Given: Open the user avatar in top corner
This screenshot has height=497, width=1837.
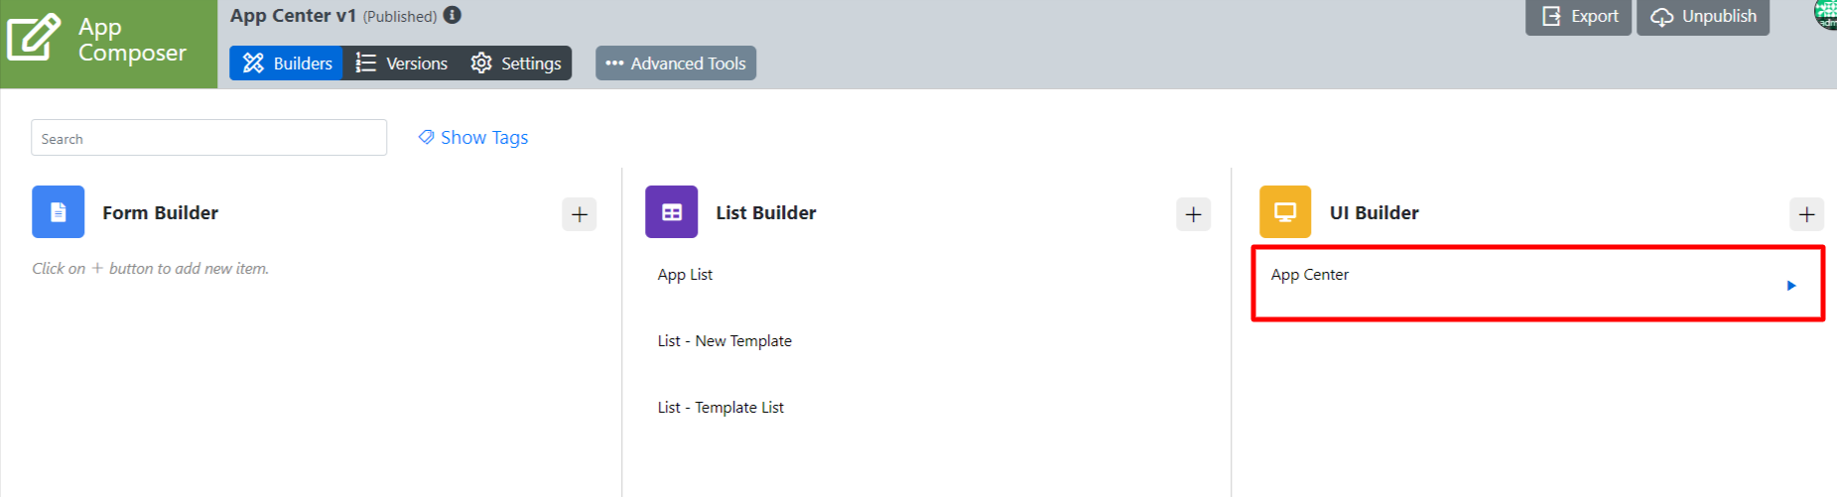Looking at the screenshot, I should (1826, 13).
